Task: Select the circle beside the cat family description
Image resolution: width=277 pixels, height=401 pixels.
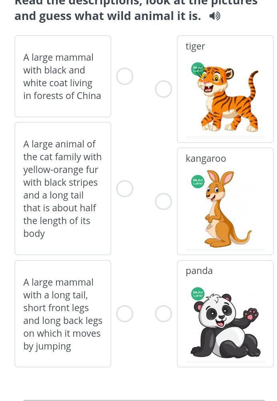Action: tap(124, 189)
